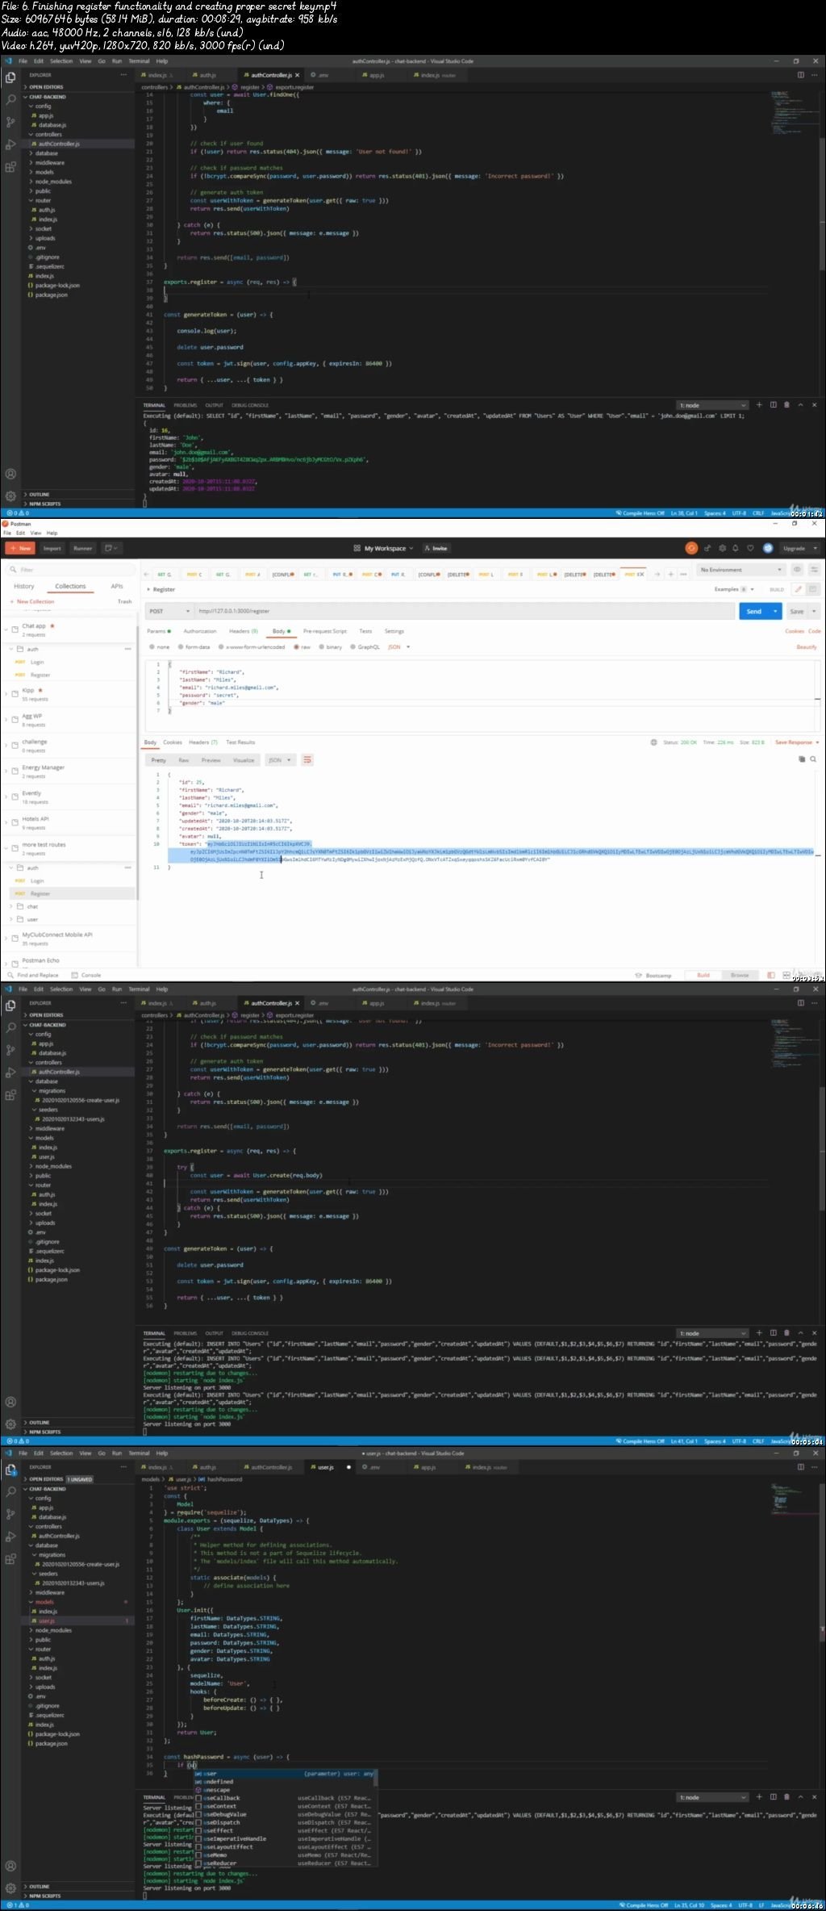826x1911 pixels.
Task: Select 'binary' body radio in Postman
Action: tap(322, 647)
